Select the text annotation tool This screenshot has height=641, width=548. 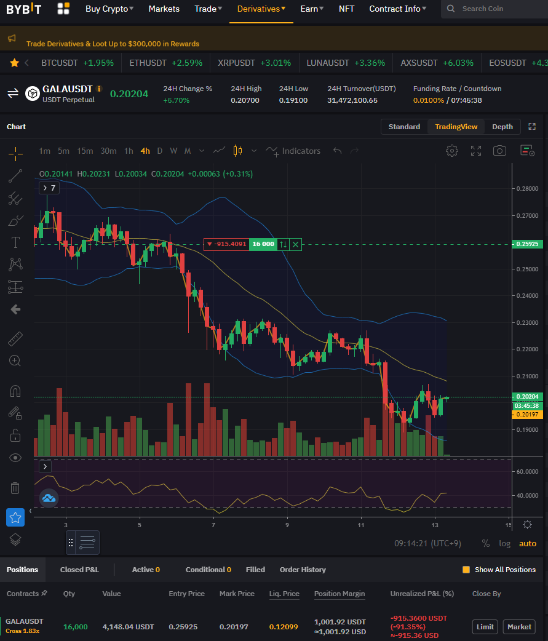[15, 242]
